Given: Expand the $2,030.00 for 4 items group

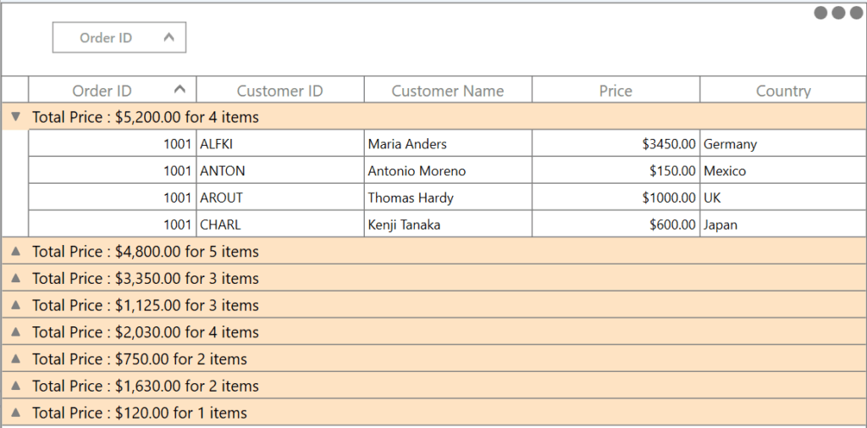Looking at the screenshot, I should [15, 332].
